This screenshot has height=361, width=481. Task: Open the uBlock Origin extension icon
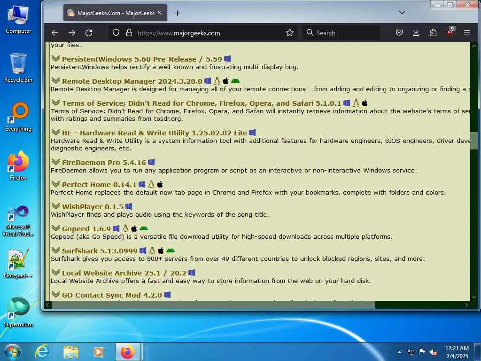click(450, 32)
